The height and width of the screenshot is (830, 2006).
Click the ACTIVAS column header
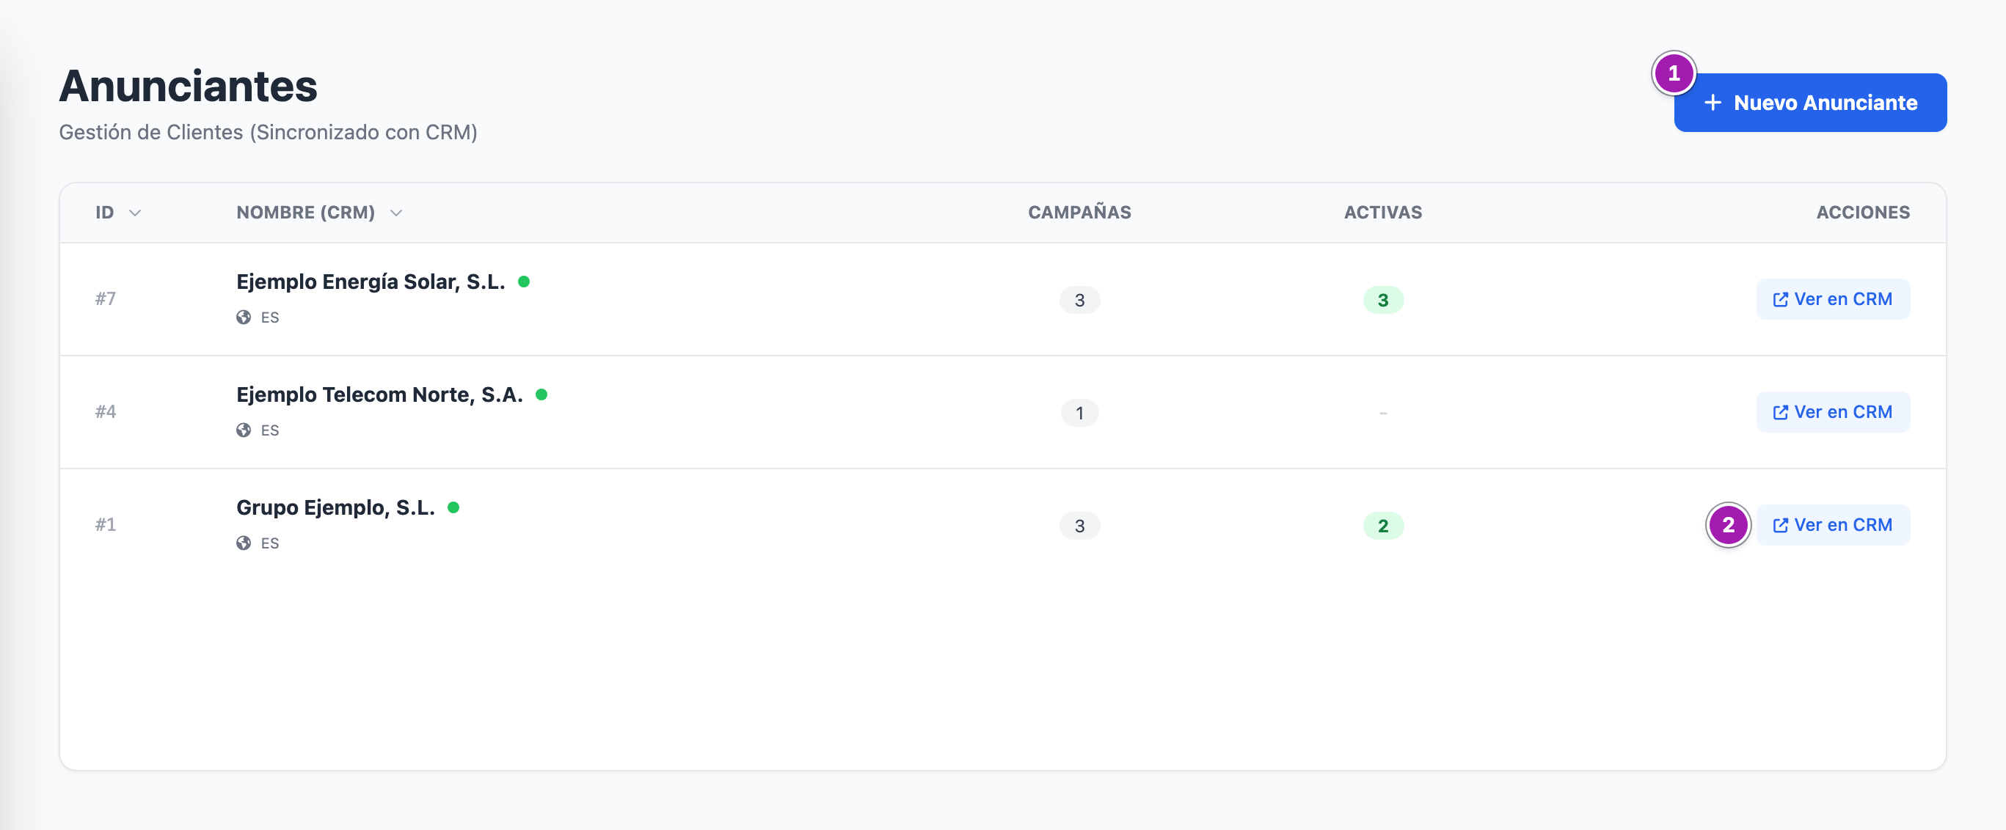[x=1383, y=213]
